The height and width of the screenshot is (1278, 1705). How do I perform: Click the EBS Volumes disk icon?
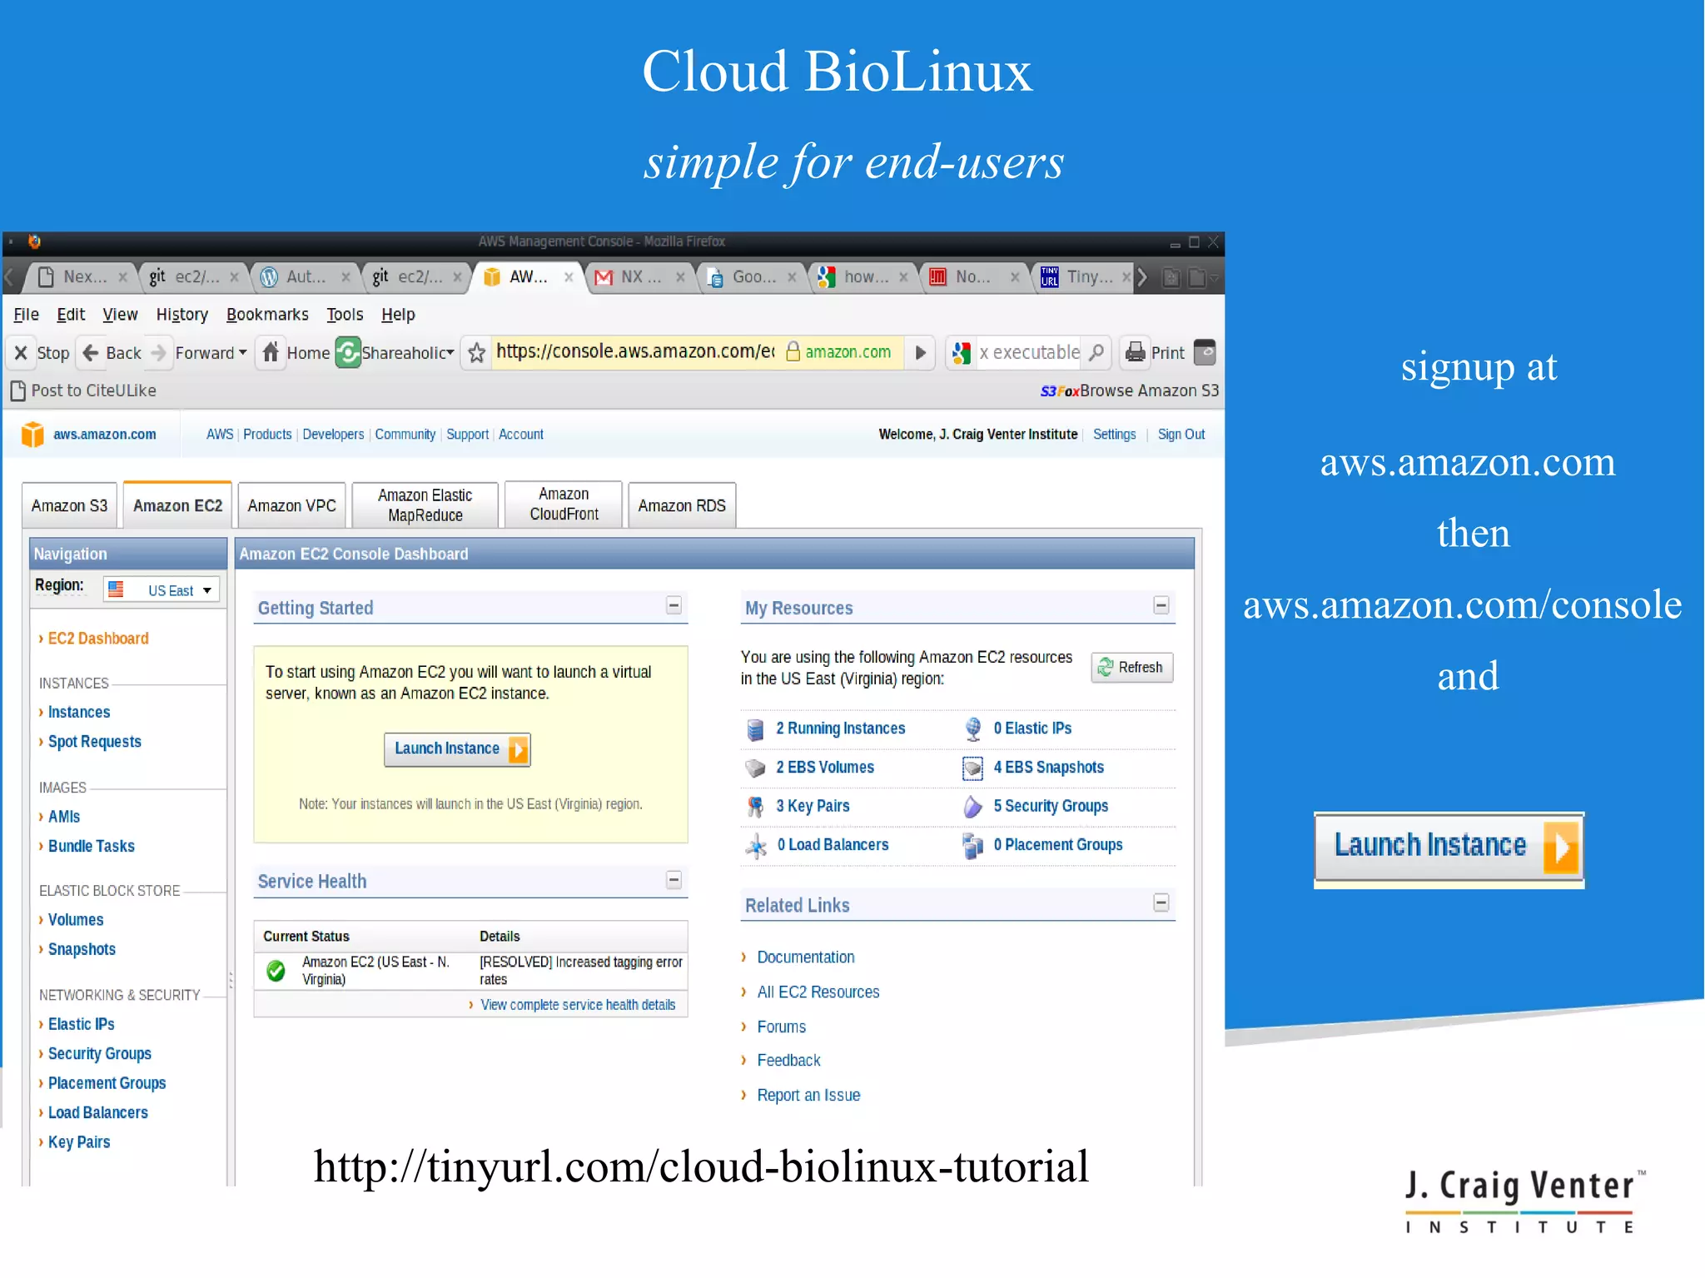point(755,768)
